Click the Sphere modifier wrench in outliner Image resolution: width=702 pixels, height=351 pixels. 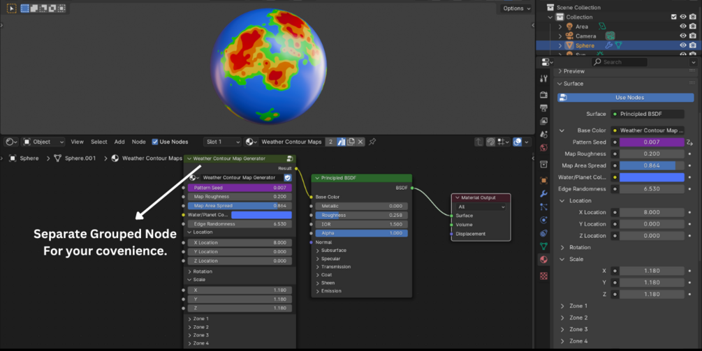(608, 45)
